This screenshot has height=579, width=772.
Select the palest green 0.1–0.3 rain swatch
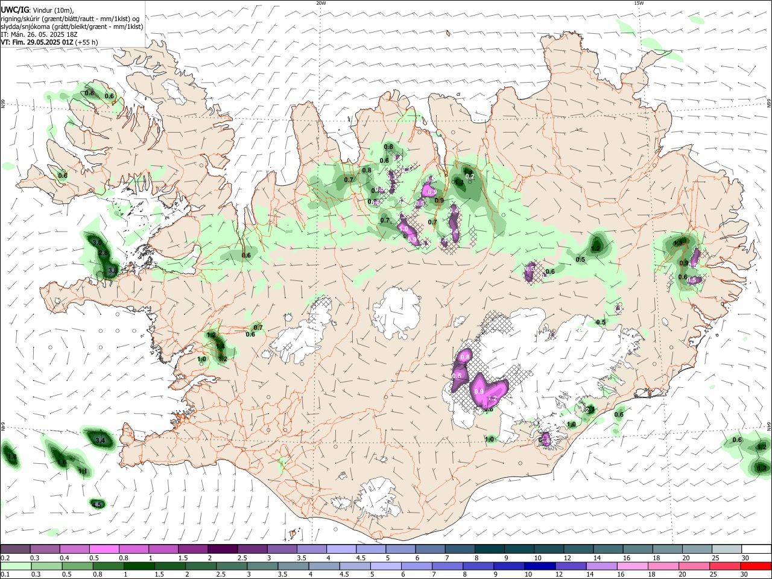[x=16, y=566]
